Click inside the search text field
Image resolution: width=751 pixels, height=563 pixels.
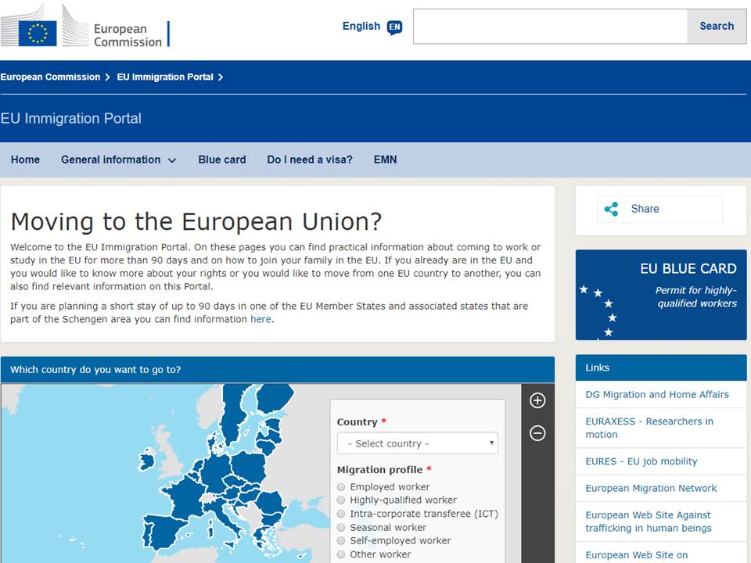(x=550, y=27)
